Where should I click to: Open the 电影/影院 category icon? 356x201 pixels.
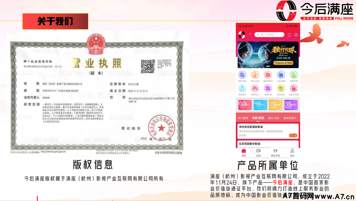[x=242, y=75]
